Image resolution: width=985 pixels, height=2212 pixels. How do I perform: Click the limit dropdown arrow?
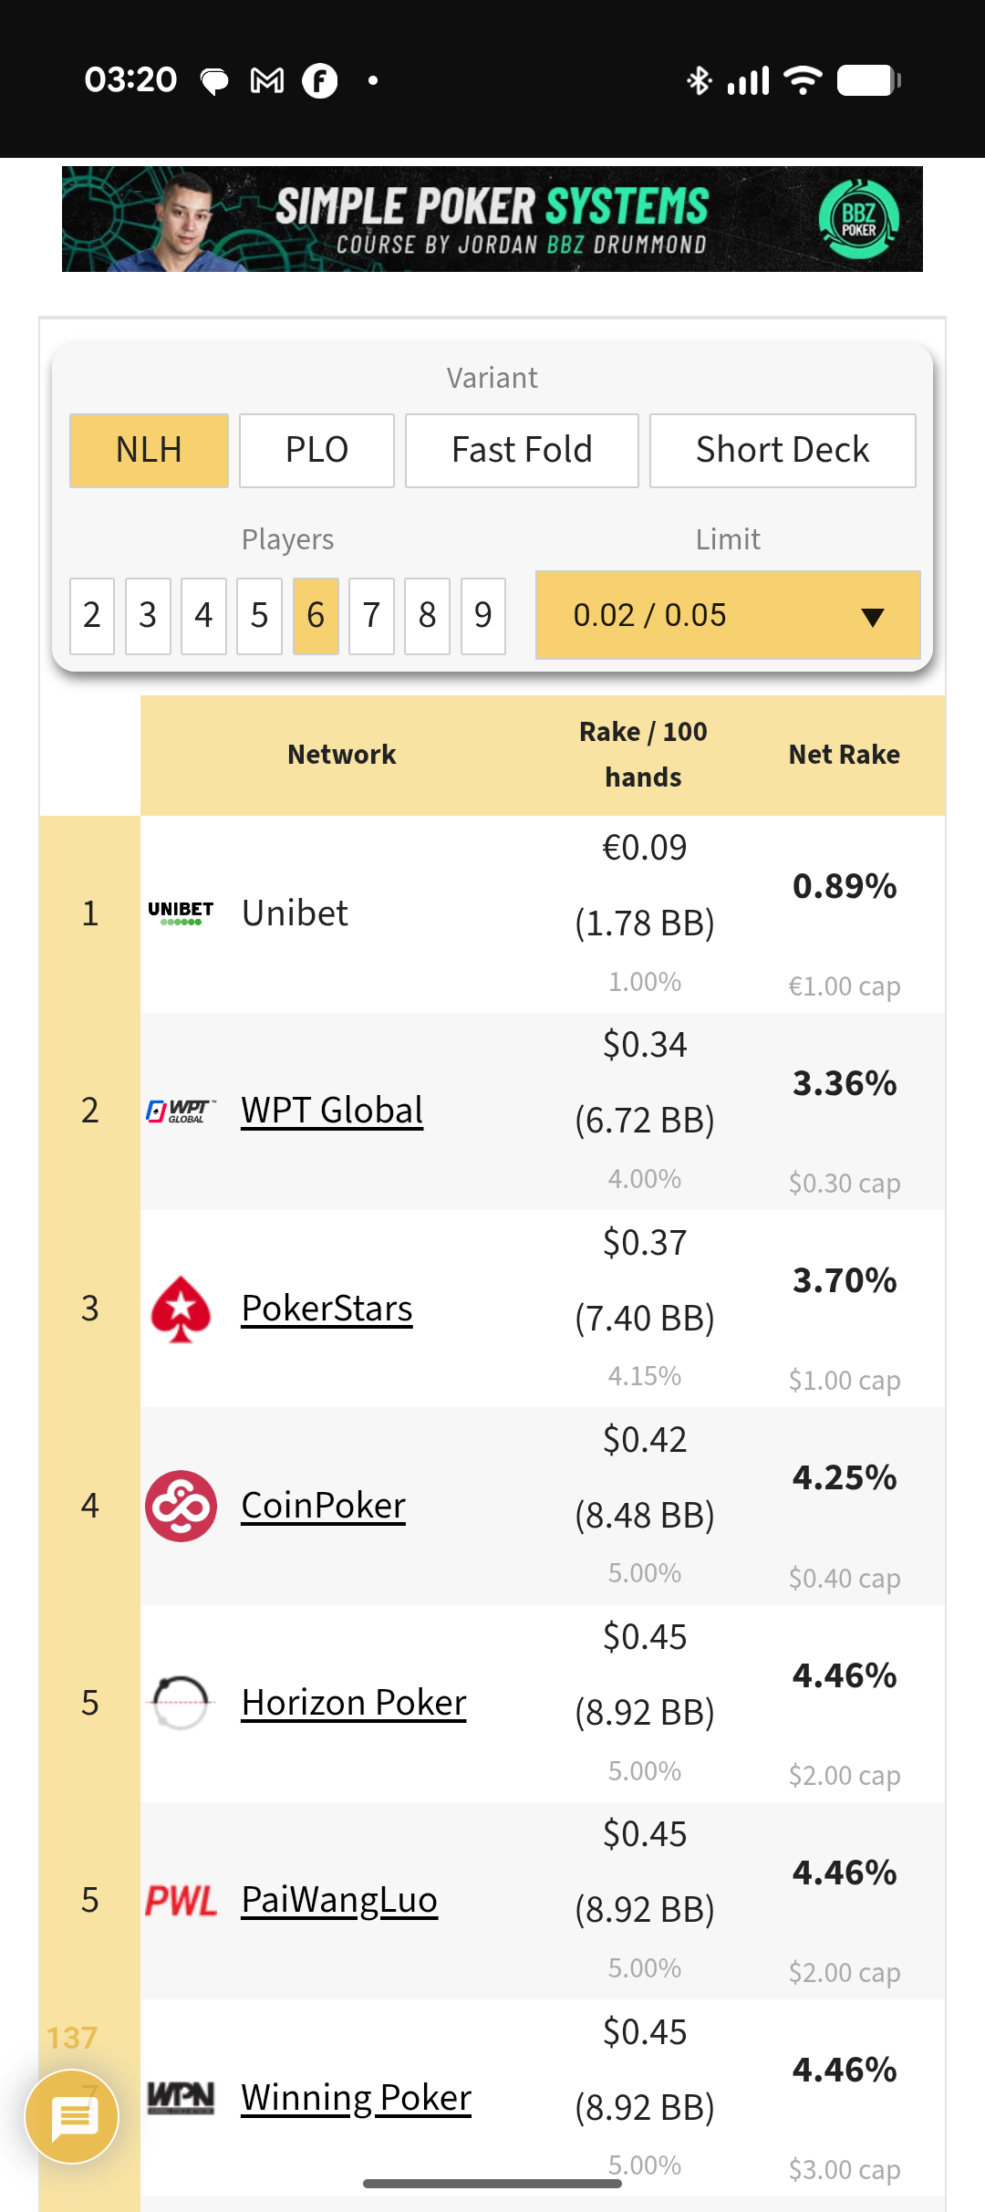(x=873, y=618)
